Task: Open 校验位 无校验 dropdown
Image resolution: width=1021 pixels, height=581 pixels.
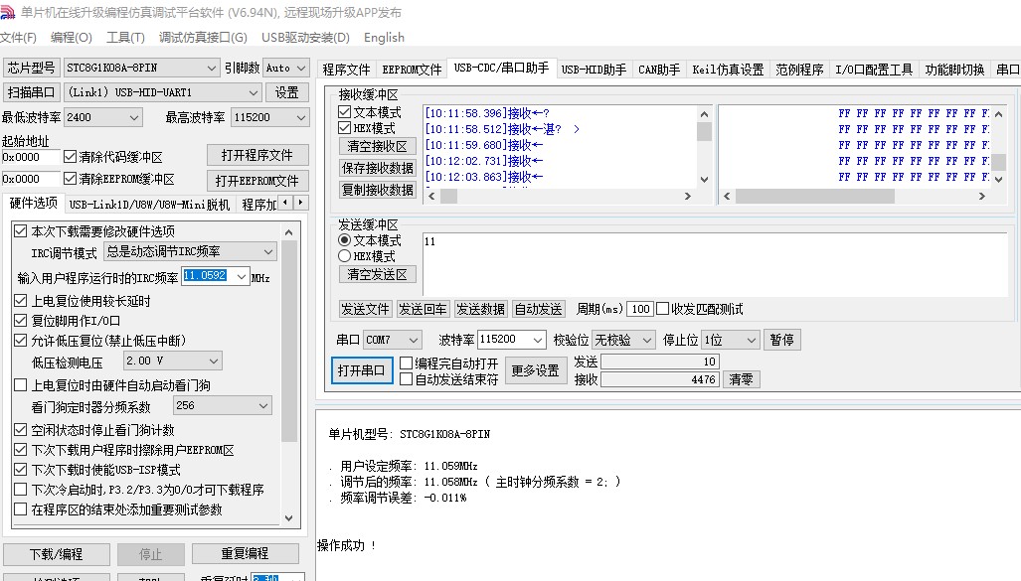Action: [x=646, y=340]
